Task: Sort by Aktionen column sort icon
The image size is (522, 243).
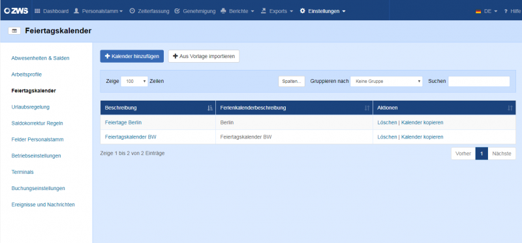Action: point(510,108)
